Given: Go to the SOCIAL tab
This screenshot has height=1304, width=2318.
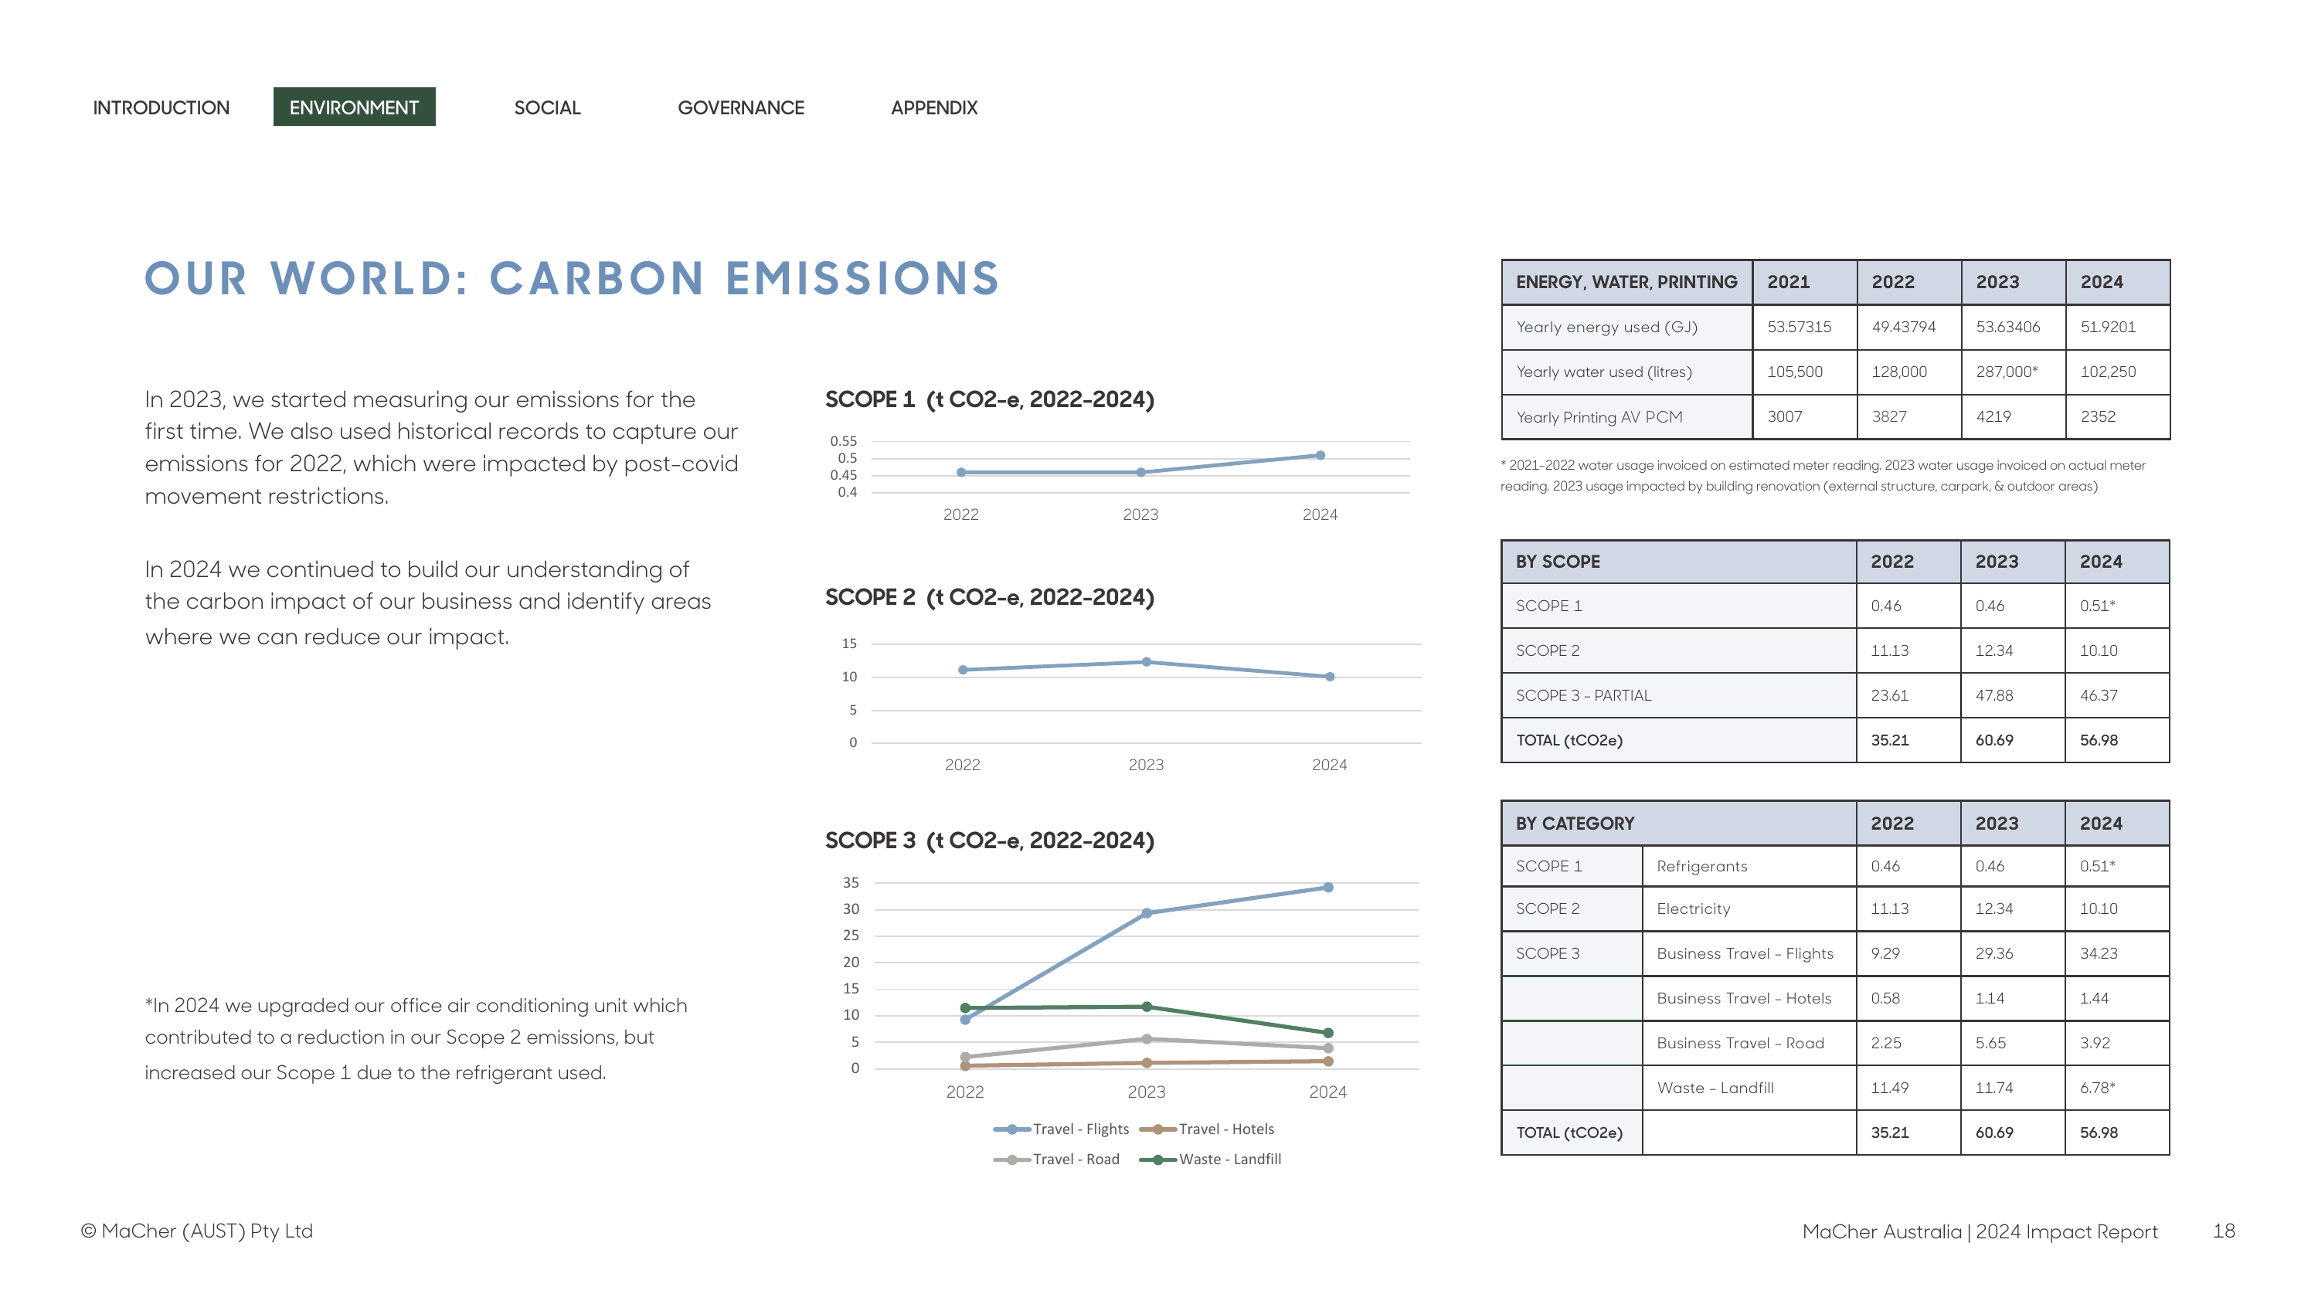Looking at the screenshot, I should point(547,107).
